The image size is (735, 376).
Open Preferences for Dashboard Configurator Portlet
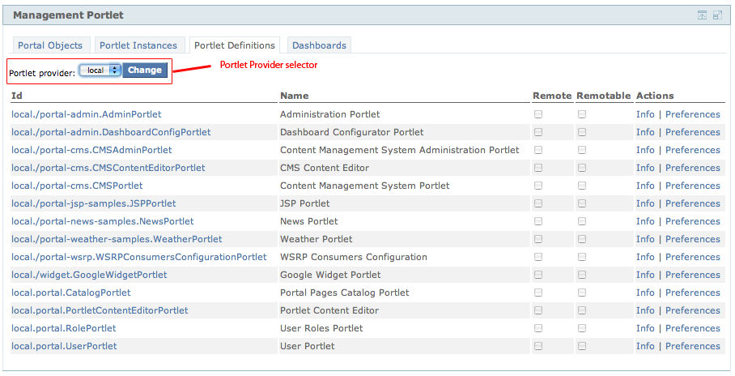pyautogui.click(x=692, y=132)
